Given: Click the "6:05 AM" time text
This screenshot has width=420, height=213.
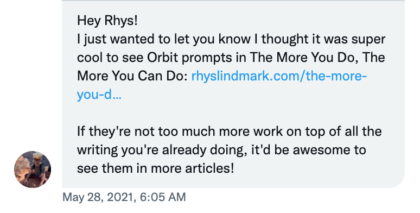Looking at the screenshot, I should click(x=163, y=197).
